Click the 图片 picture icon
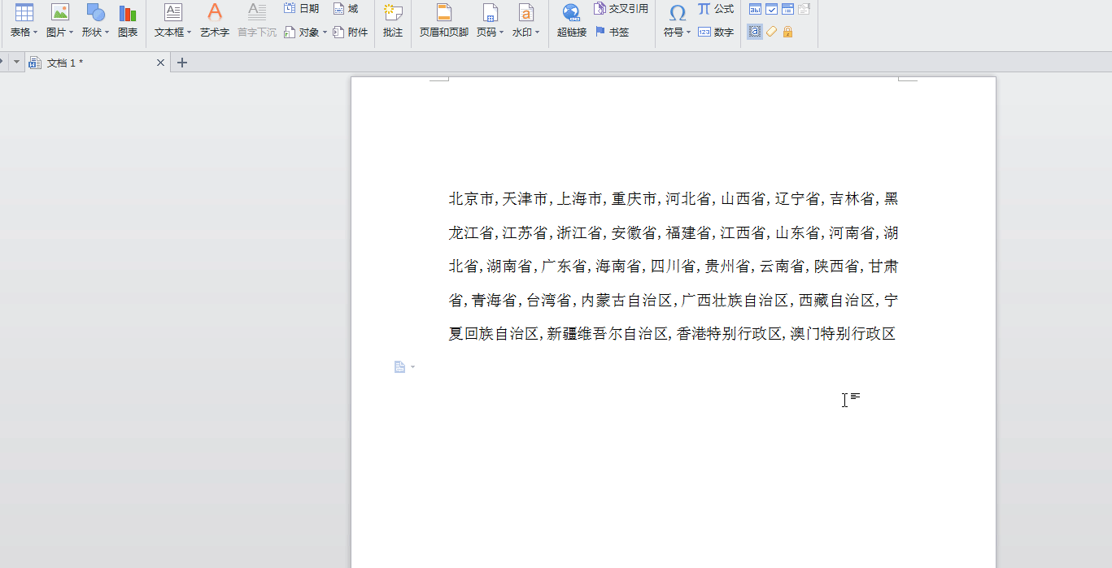1112x568 pixels. [60, 12]
